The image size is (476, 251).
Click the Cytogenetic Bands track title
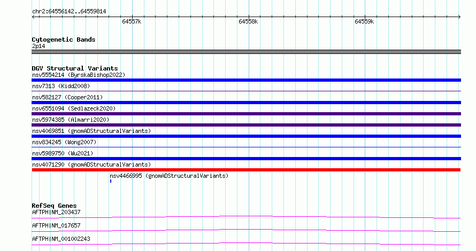click(64, 40)
